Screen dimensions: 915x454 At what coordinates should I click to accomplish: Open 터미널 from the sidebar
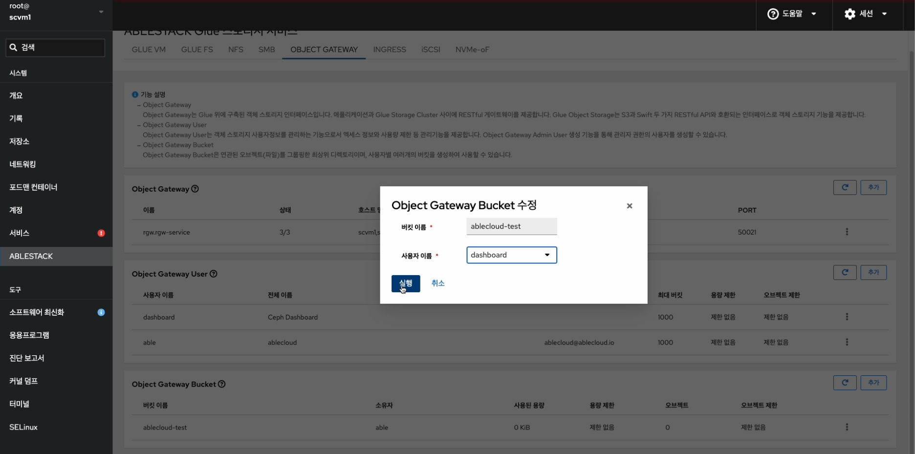pos(20,404)
